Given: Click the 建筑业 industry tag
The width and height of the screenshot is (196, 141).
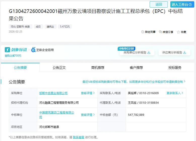Looking at the screenshot, I should [51, 26].
